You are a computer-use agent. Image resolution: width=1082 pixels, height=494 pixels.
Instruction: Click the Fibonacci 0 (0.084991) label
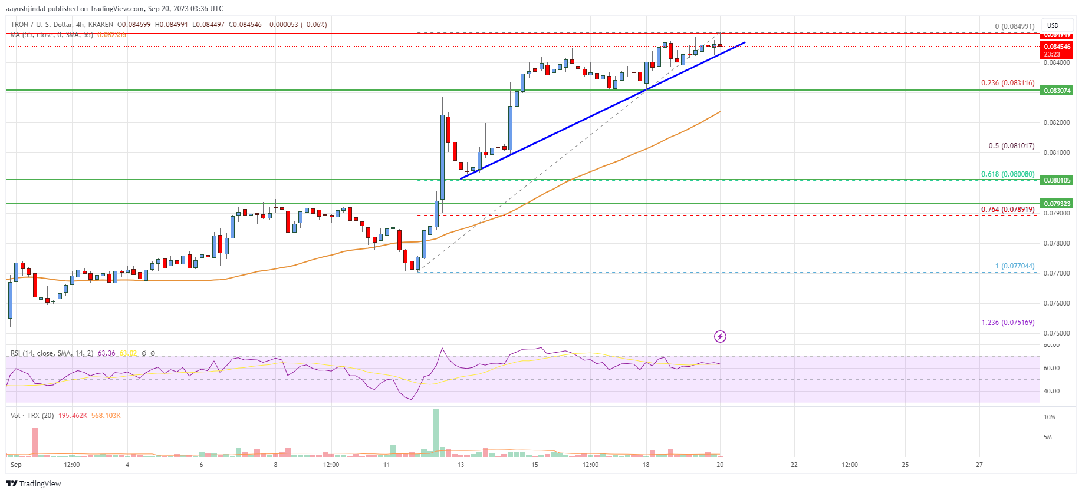tap(1015, 26)
